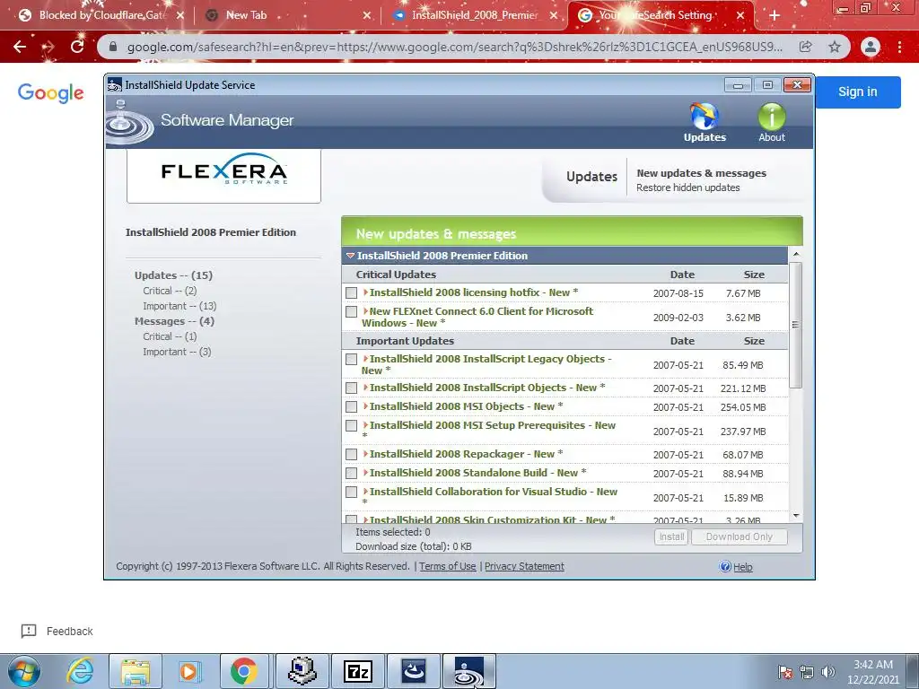Select New updates & messages view

pyautogui.click(x=701, y=173)
